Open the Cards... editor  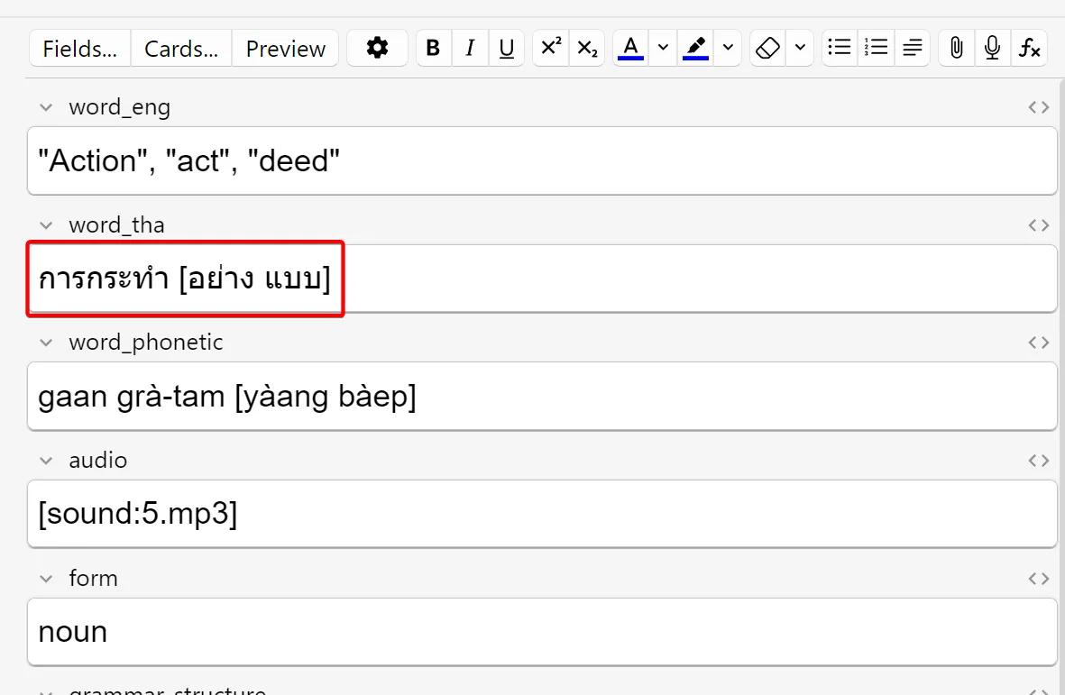click(180, 48)
